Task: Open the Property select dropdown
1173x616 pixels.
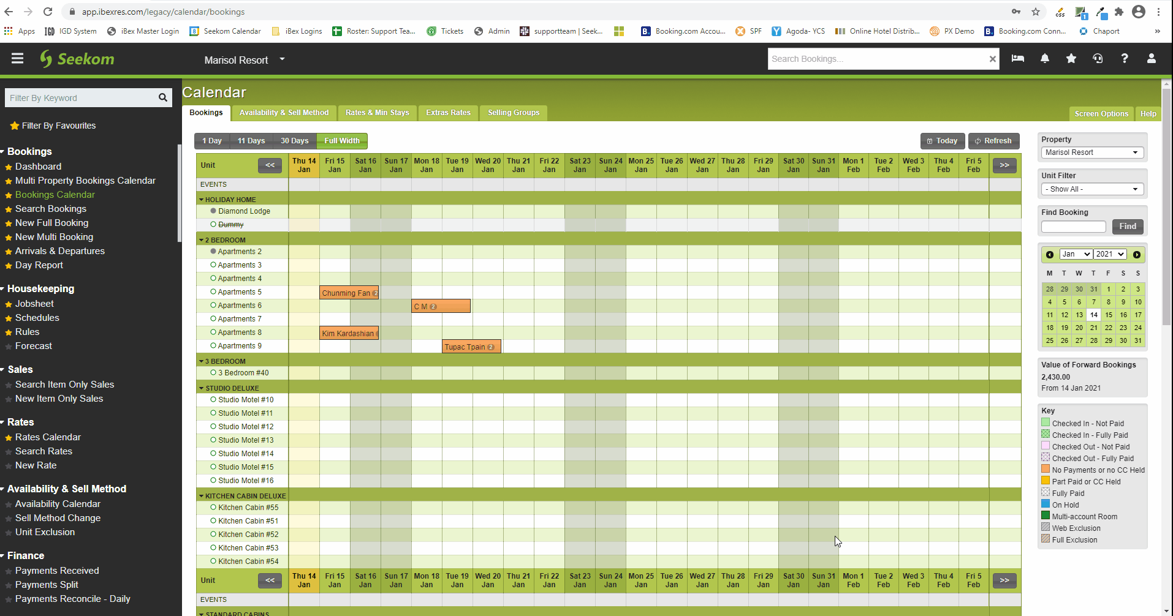Action: 1092,152
